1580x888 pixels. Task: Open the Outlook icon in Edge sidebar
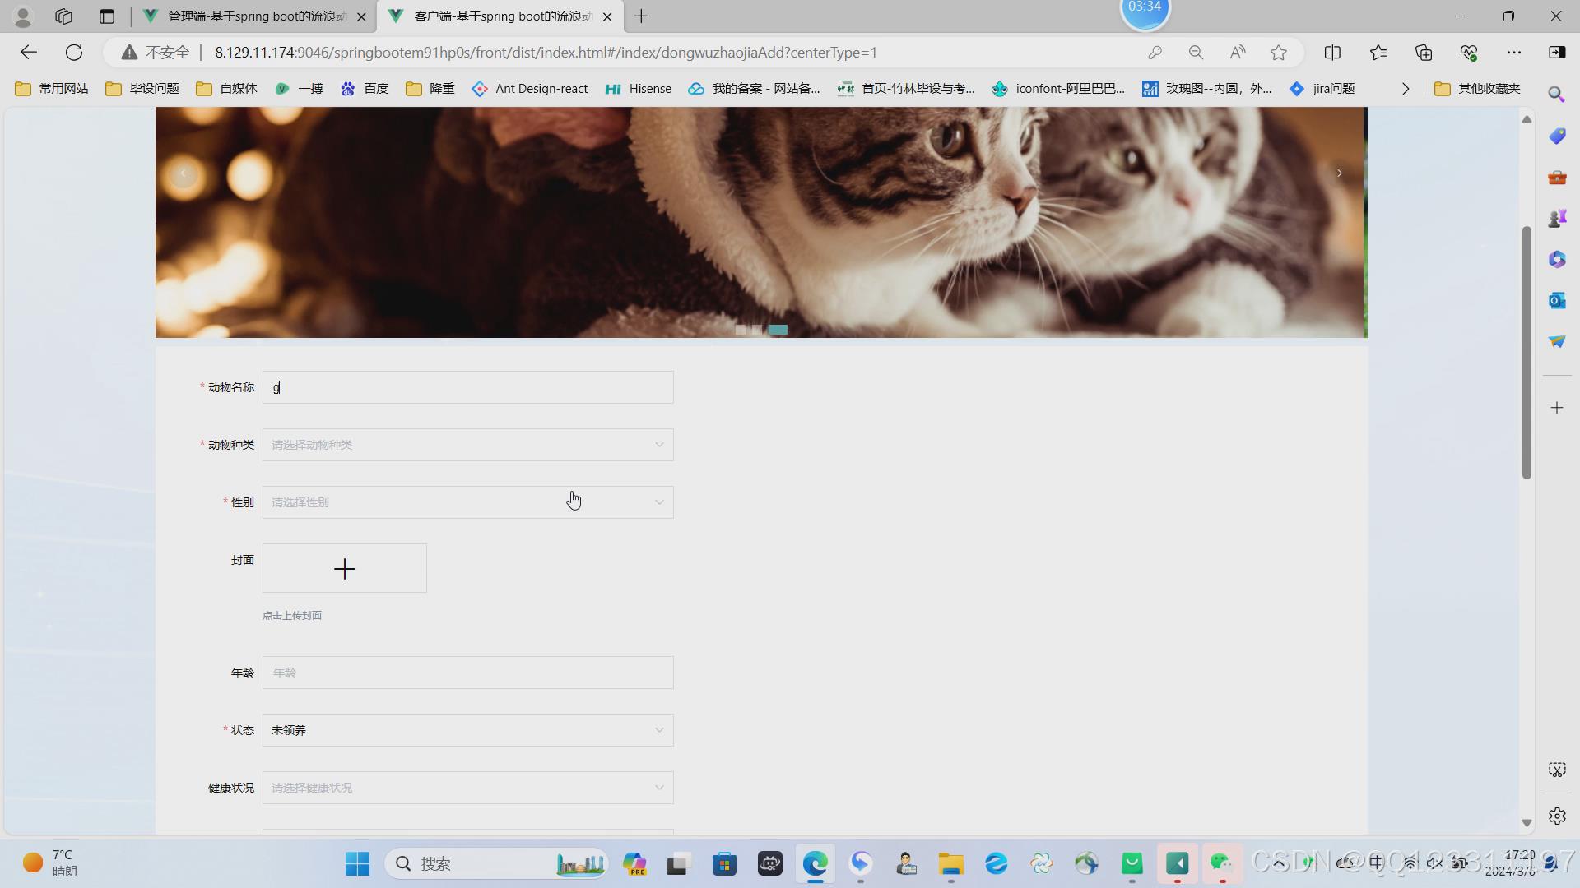1556,300
